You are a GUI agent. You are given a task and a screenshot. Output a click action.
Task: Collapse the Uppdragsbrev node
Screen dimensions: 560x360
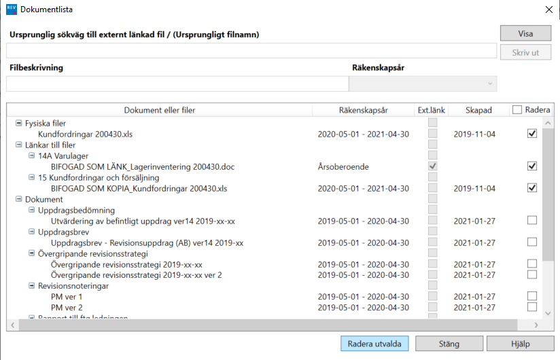coord(31,232)
